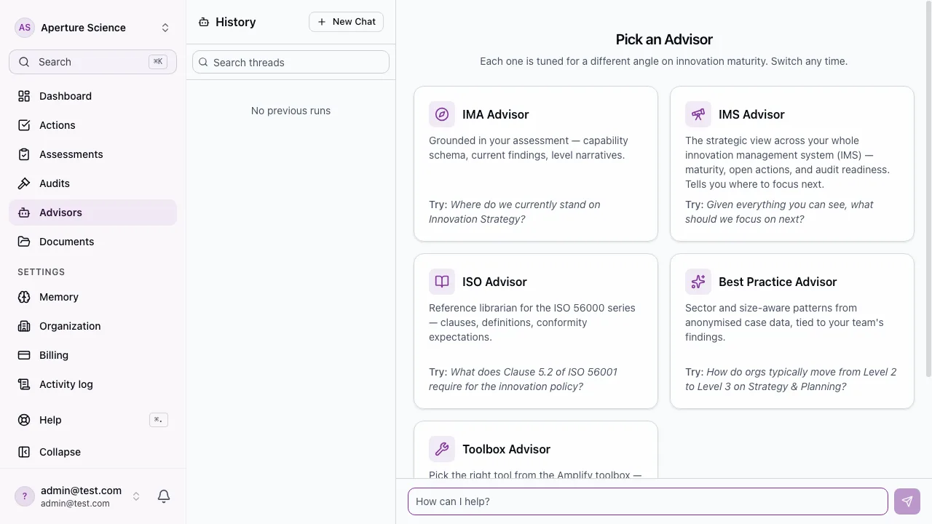Click the Best Practice Advisor sparkles icon
The image size is (932, 524).
(698, 282)
